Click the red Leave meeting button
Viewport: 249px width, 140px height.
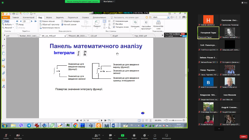coord(243,136)
